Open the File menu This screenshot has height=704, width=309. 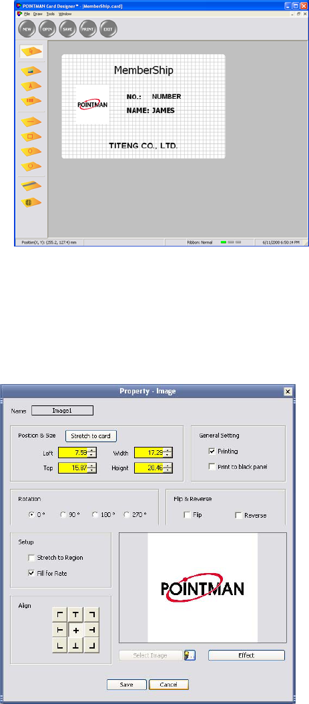(27, 14)
